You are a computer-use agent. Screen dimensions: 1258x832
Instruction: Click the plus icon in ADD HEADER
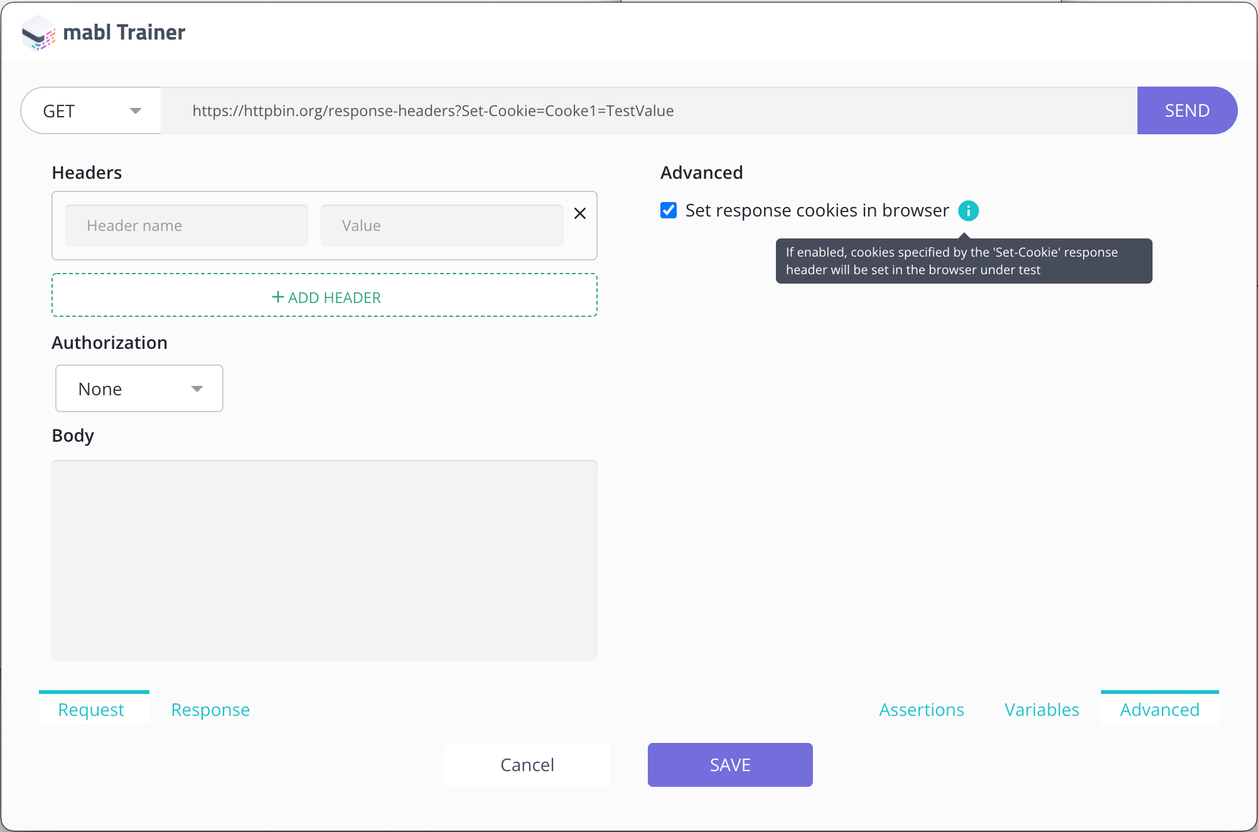coord(277,297)
